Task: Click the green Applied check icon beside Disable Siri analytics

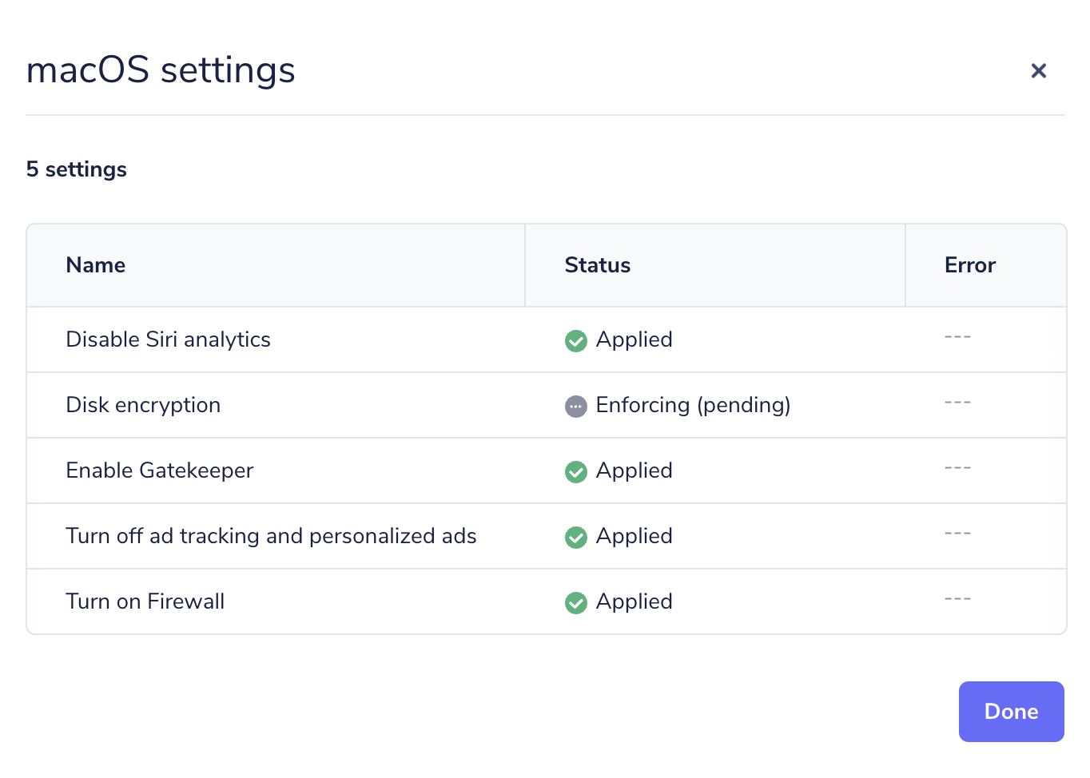Action: pos(576,340)
